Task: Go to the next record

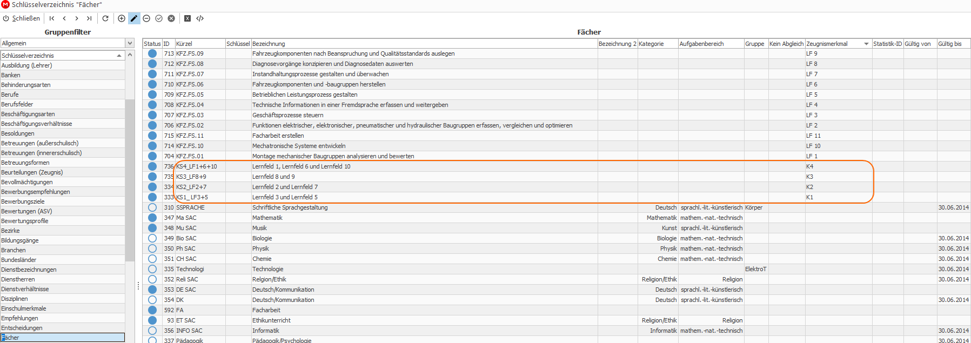Action: pos(77,18)
